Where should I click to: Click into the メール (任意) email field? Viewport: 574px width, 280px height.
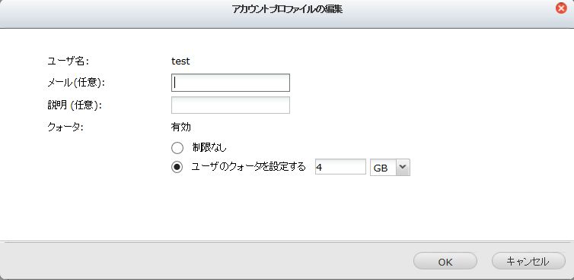pos(231,83)
